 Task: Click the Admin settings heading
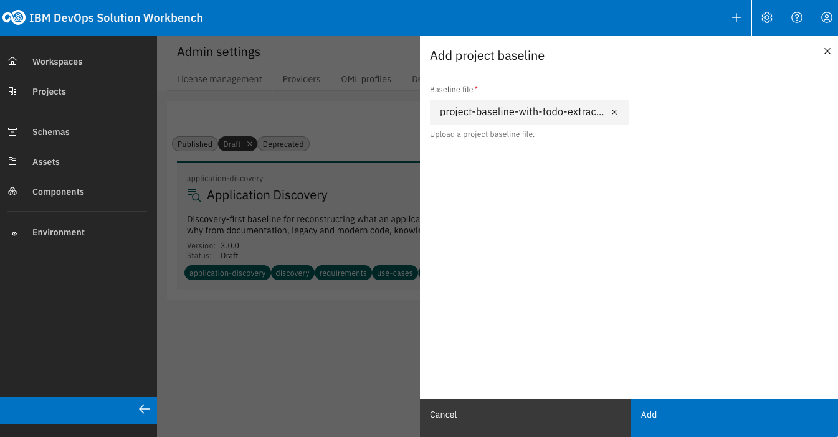[x=219, y=52]
